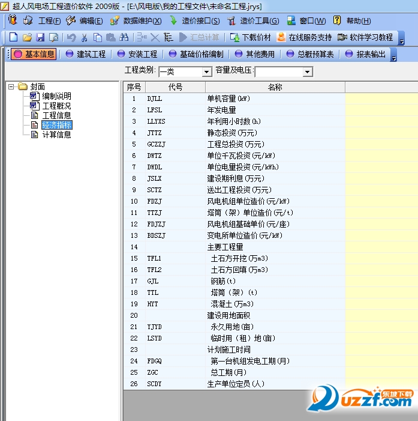418x421 pixels.
Task: Click the 生产单位定员(人) row name
Action: pyautogui.click(x=236, y=384)
